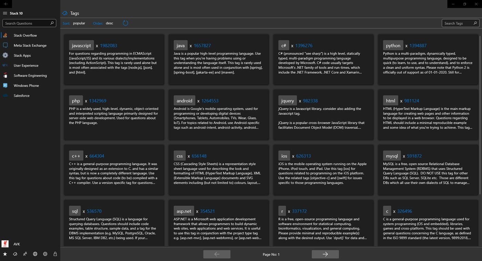Click javascript question count 1982083
The height and width of the screenshot is (261, 482).
click(x=109, y=45)
